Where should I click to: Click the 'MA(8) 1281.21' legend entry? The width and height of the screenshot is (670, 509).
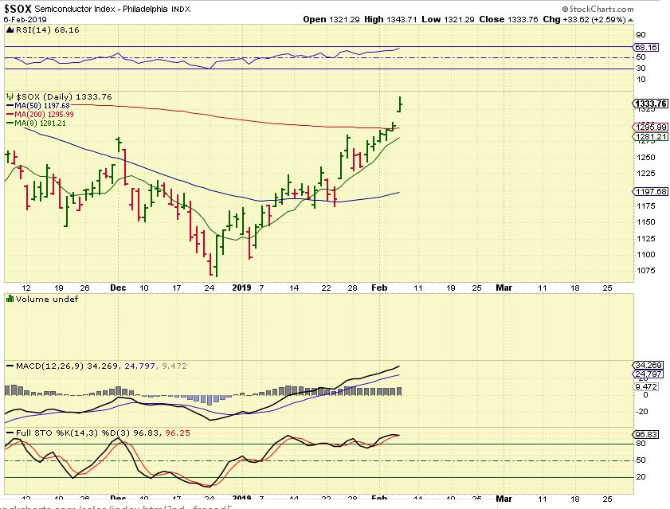pyautogui.click(x=40, y=123)
